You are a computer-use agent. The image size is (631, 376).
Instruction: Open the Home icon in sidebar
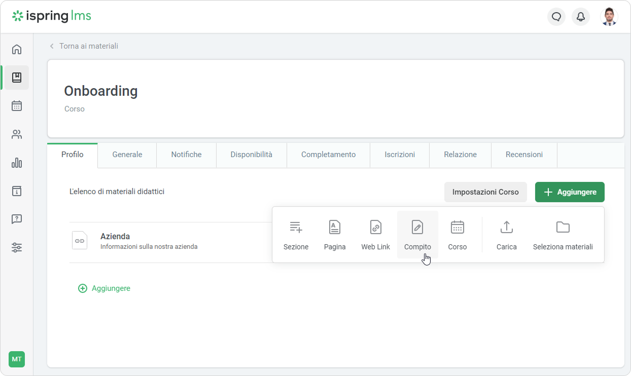click(x=17, y=49)
